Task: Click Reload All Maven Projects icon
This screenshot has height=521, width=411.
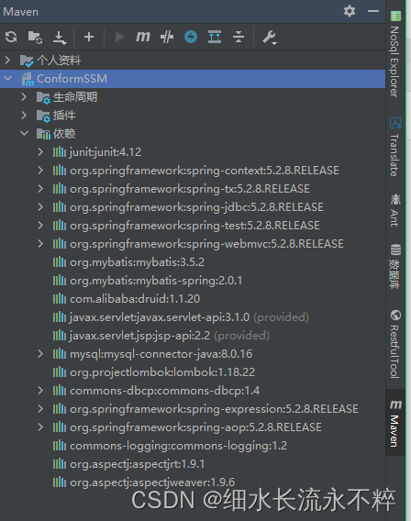Action: [11, 37]
